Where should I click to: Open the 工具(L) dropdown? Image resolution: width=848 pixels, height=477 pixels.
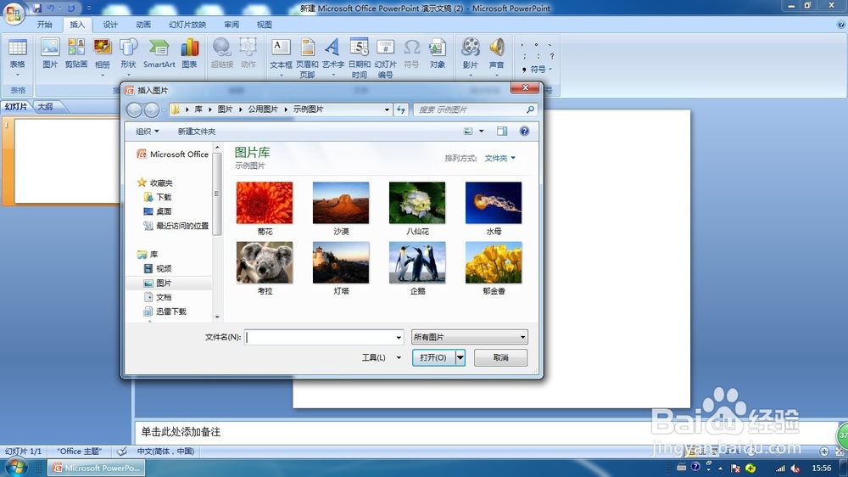[x=381, y=357]
